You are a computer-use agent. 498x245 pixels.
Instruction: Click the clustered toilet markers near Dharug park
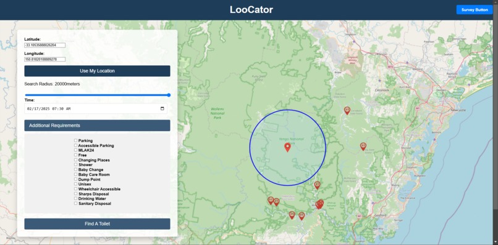pyautogui.click(x=319, y=204)
